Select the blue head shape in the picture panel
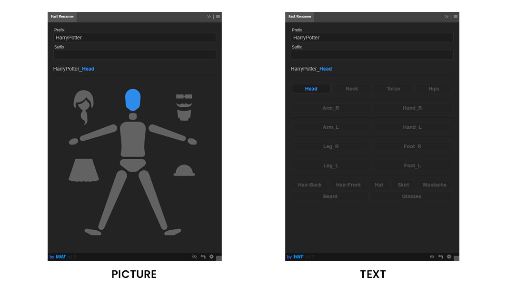Screen dimensions: 507x287 click(132, 100)
